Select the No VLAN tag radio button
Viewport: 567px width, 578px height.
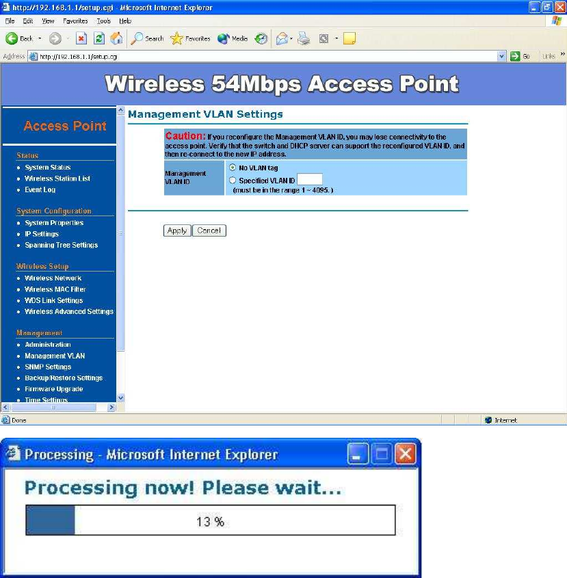[233, 168]
